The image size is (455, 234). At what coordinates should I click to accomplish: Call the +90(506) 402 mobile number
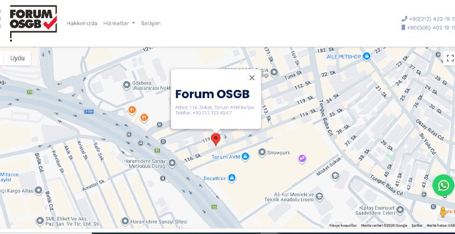[431, 28]
